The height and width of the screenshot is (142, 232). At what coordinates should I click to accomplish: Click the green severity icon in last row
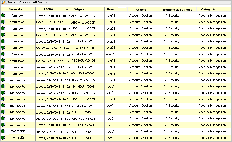point(3,138)
